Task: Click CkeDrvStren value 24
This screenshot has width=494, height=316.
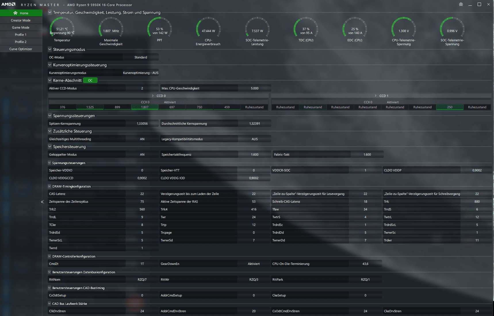Action: 477,311
